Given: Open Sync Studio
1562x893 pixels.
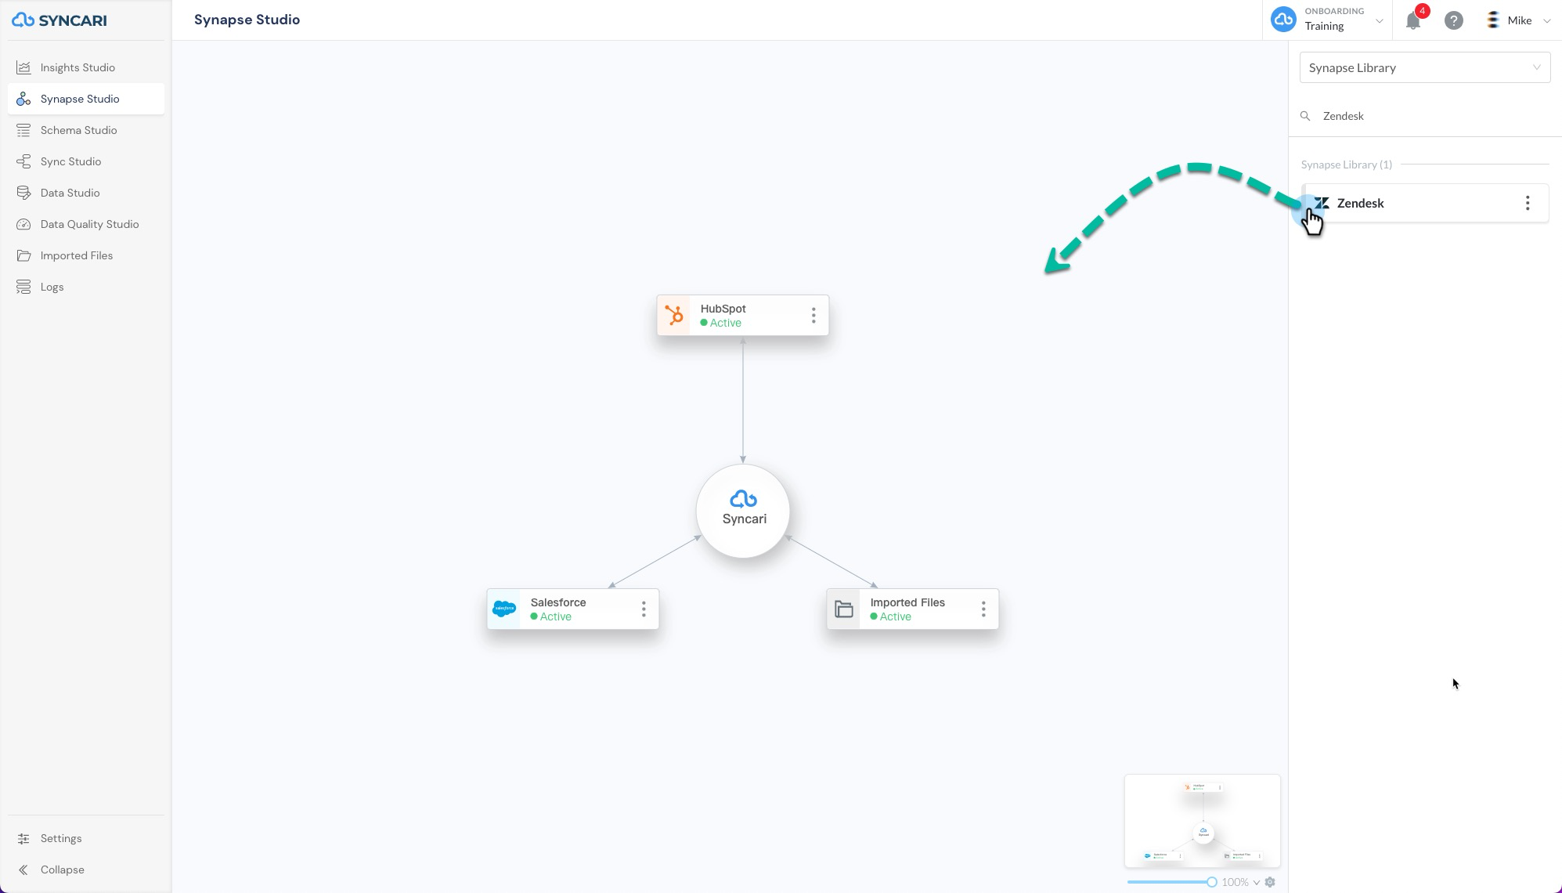Looking at the screenshot, I should click(x=86, y=161).
